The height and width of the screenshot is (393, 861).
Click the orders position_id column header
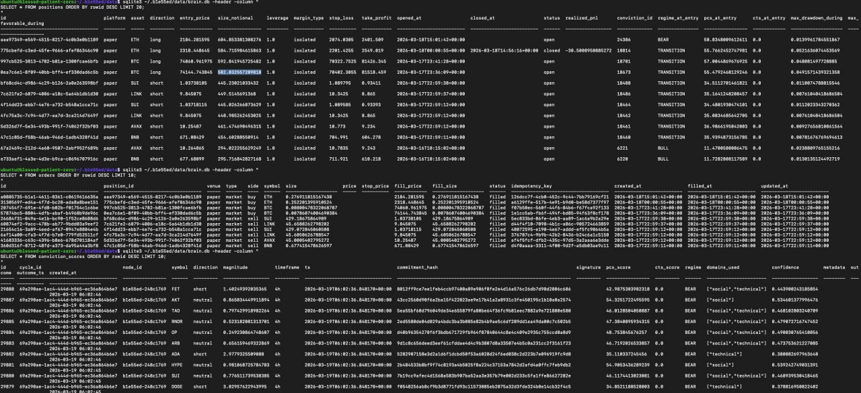[x=120, y=186]
